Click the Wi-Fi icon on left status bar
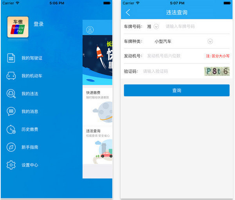 click(18, 3)
